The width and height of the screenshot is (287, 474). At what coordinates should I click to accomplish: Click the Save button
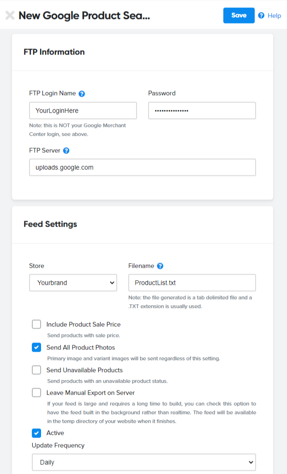(239, 15)
